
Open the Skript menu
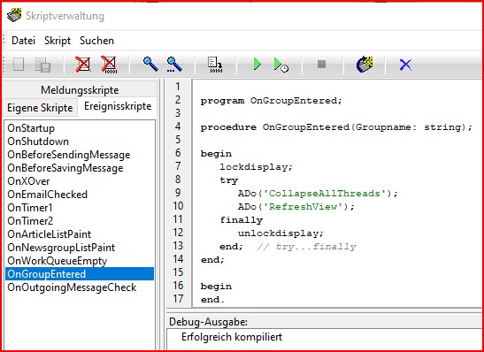[x=58, y=41]
